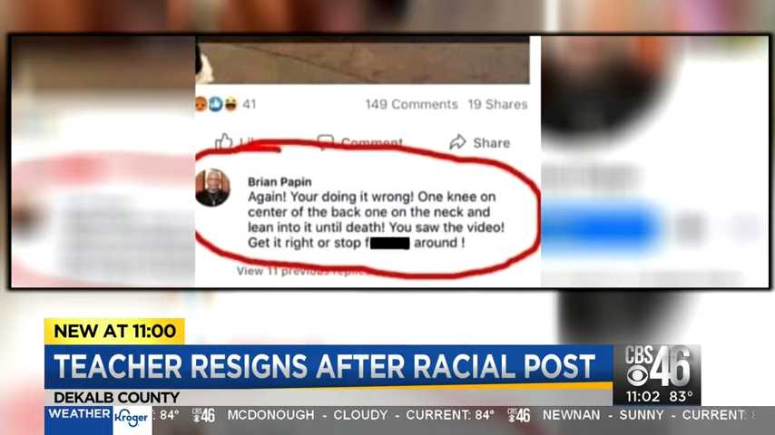This screenshot has width=775, height=435.
Task: Click the angry reaction emoji
Action: click(201, 104)
